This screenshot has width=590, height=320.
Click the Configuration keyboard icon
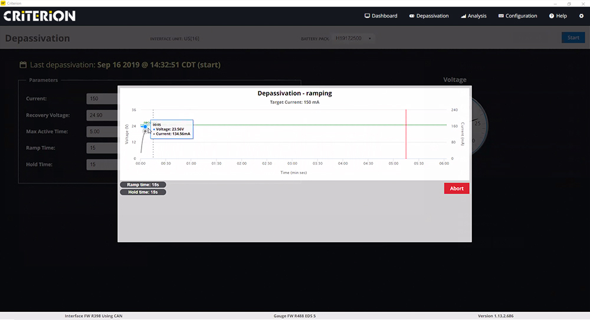coord(501,16)
